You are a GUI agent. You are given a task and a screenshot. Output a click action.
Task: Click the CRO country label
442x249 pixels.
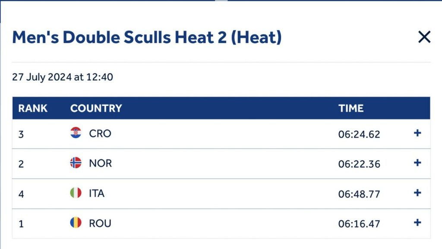click(100, 134)
